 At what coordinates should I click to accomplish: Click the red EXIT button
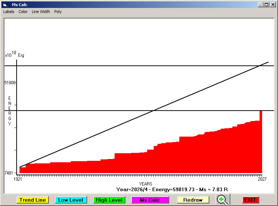[x=250, y=200]
